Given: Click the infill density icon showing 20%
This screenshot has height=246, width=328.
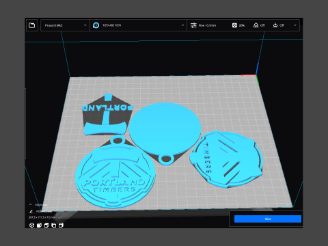Looking at the screenshot, I should (234, 25).
